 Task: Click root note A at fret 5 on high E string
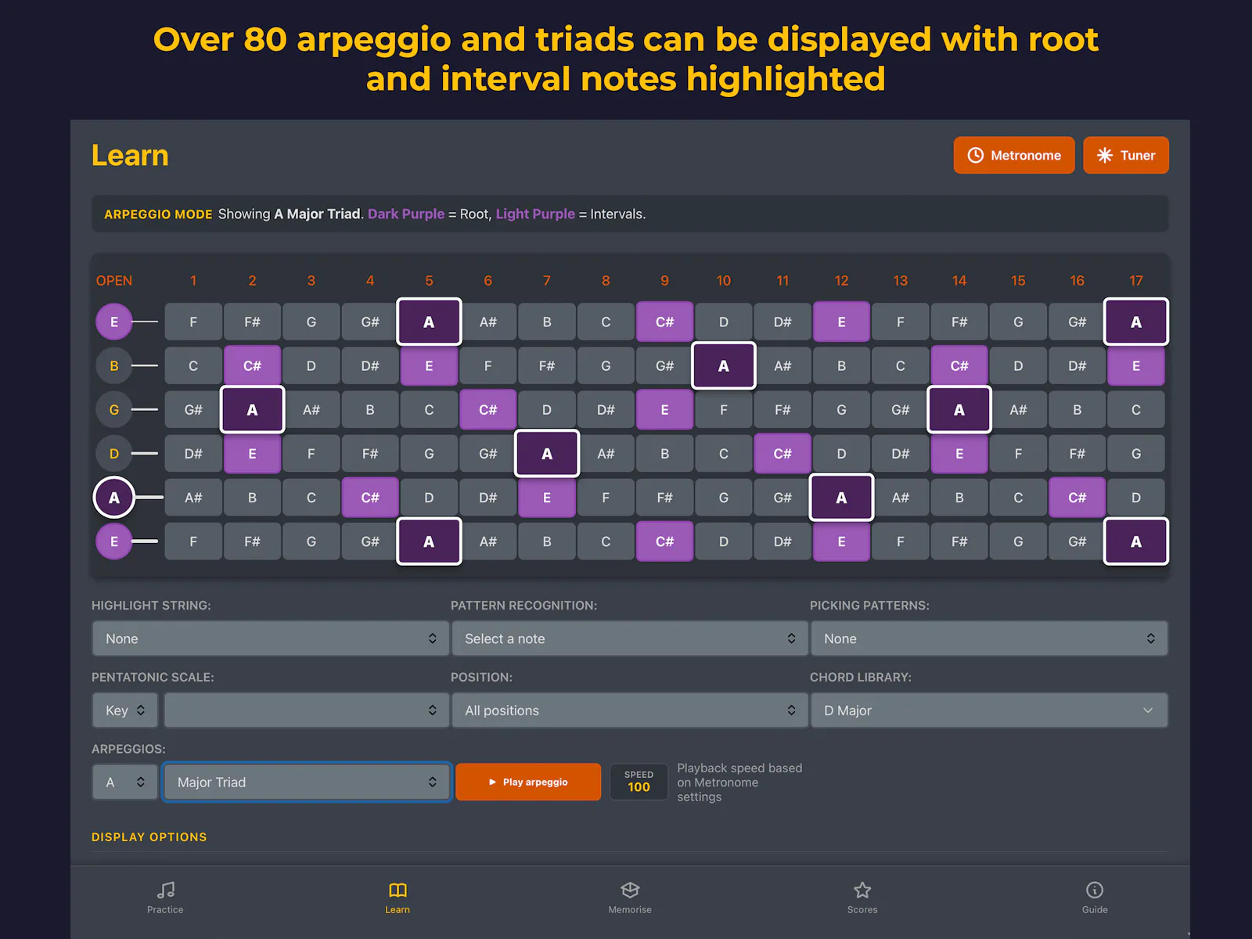(429, 322)
